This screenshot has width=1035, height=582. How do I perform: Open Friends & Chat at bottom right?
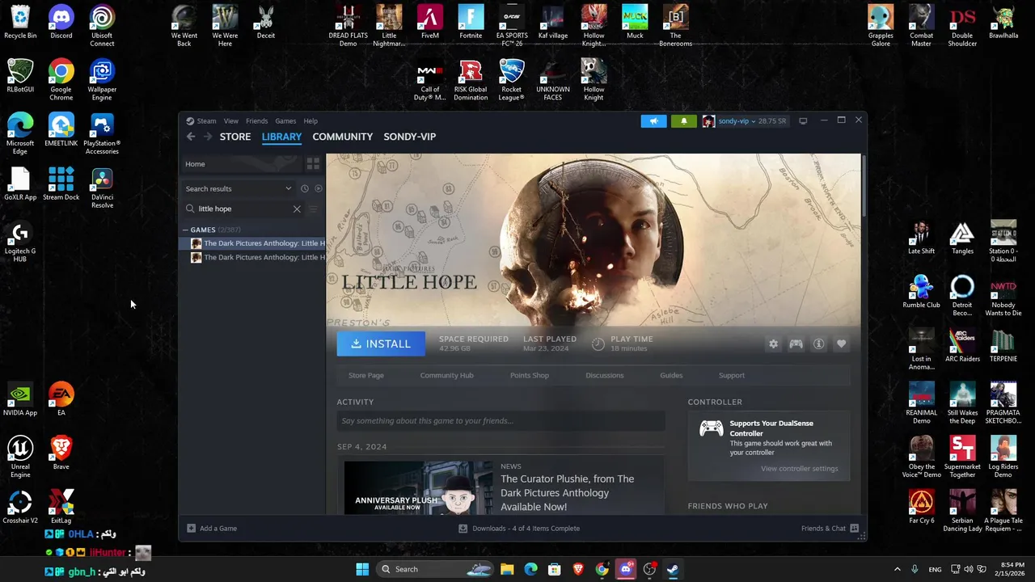pos(830,528)
